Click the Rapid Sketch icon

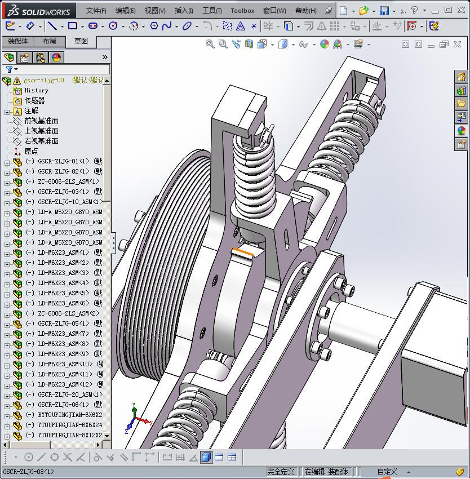(434, 26)
